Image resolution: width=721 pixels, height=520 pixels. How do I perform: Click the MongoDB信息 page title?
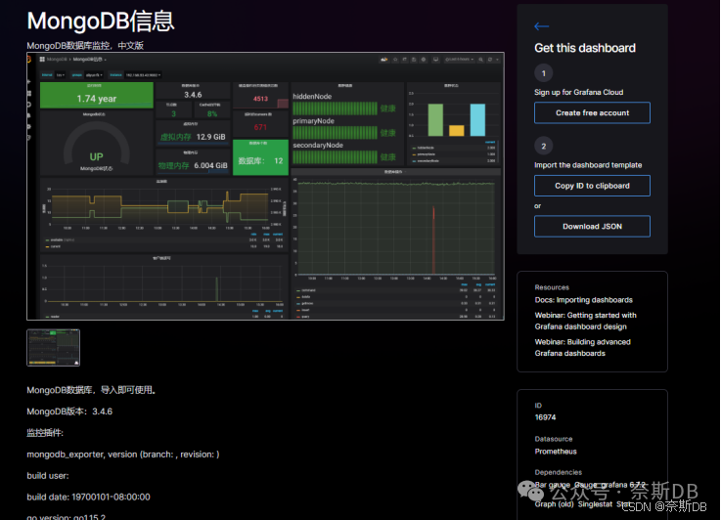[x=101, y=22]
